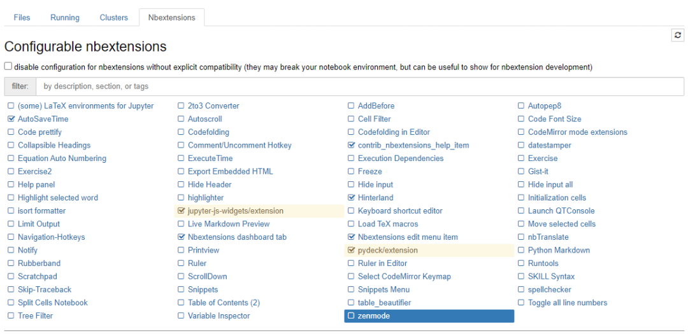Click the Live Markdown Preview link
688x334 pixels.
229,224
